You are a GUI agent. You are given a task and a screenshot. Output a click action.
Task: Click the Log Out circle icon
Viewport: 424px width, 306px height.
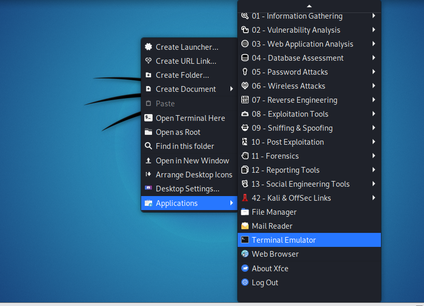pyautogui.click(x=245, y=282)
